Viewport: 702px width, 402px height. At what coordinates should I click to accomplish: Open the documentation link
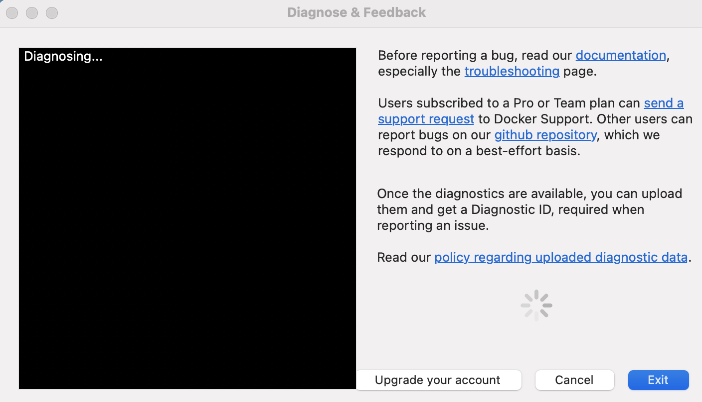pyautogui.click(x=621, y=55)
